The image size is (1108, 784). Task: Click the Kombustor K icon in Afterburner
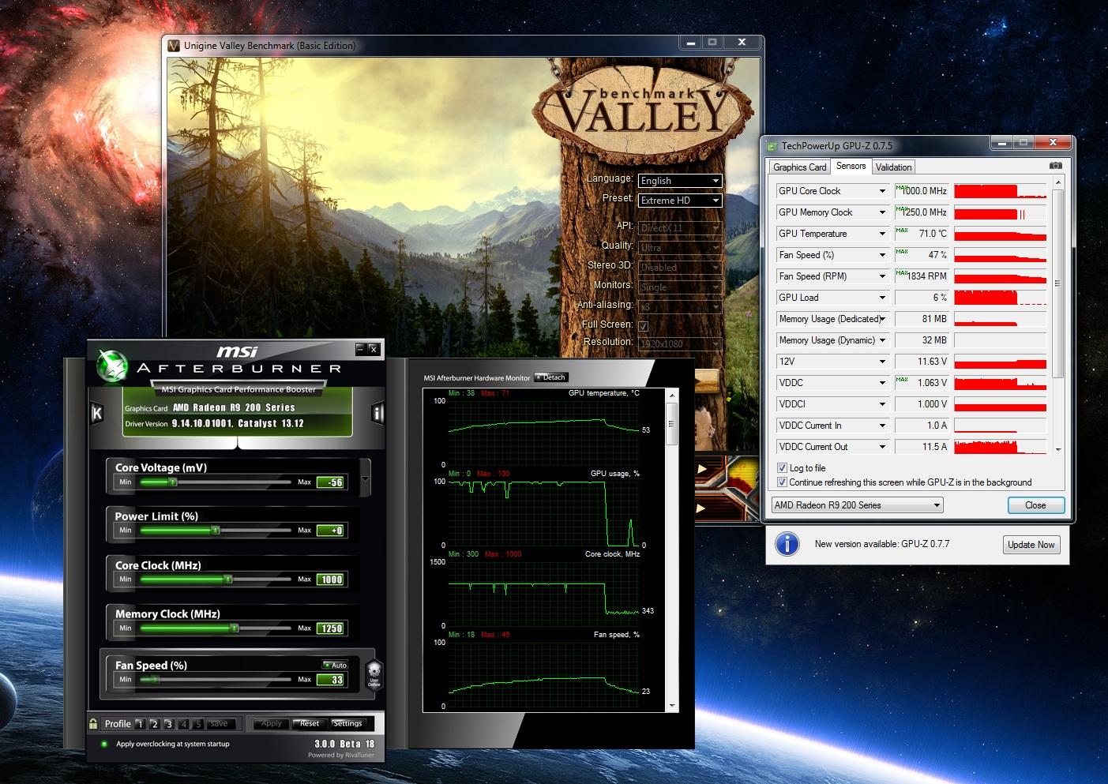point(97,412)
